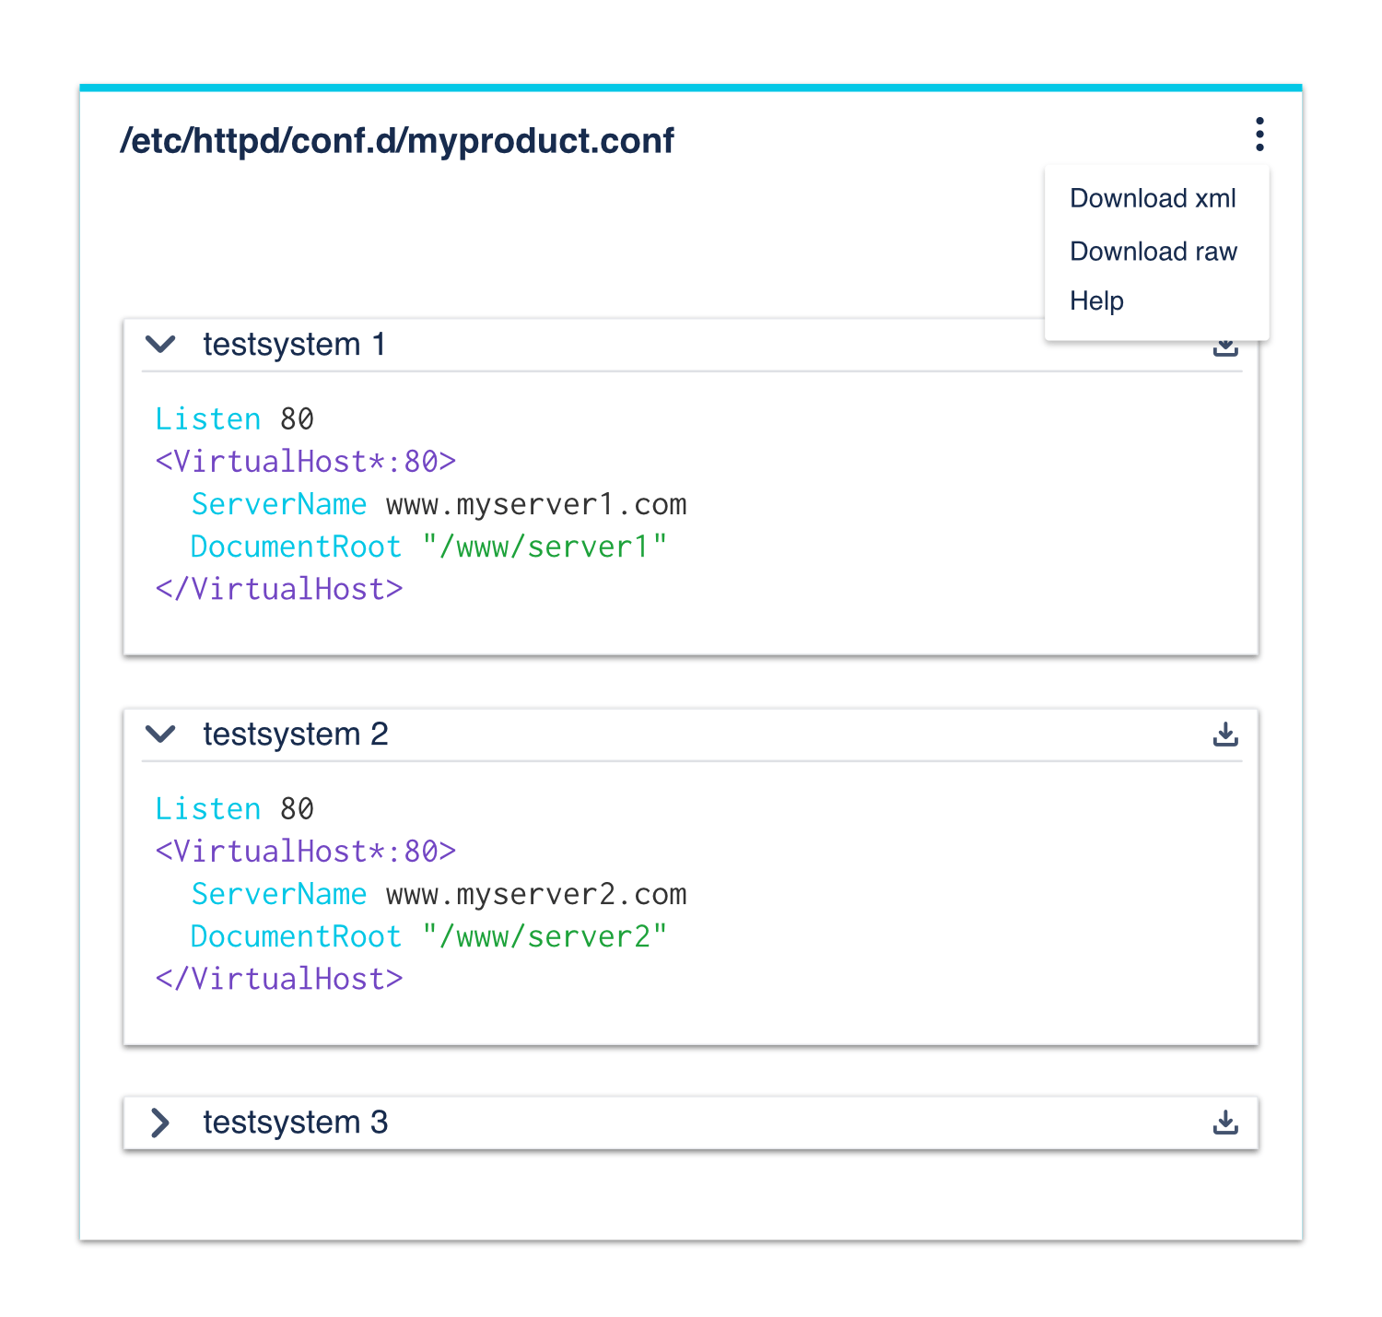Select the testsystem 1 heading text

294,345
